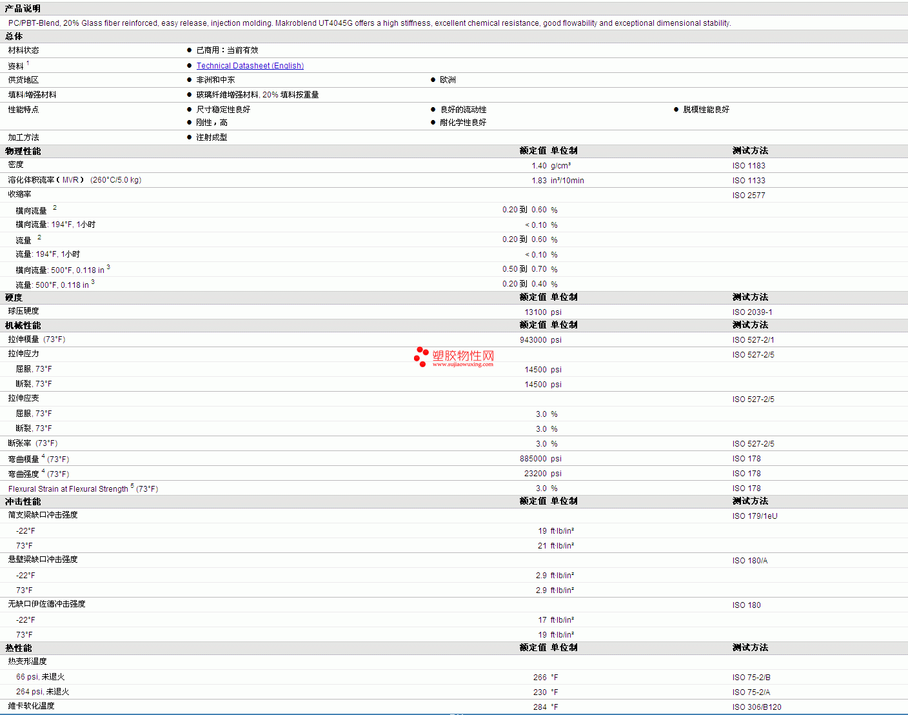Click the 注射成型 processing method item
The height and width of the screenshot is (715, 908).
pyautogui.click(x=212, y=137)
